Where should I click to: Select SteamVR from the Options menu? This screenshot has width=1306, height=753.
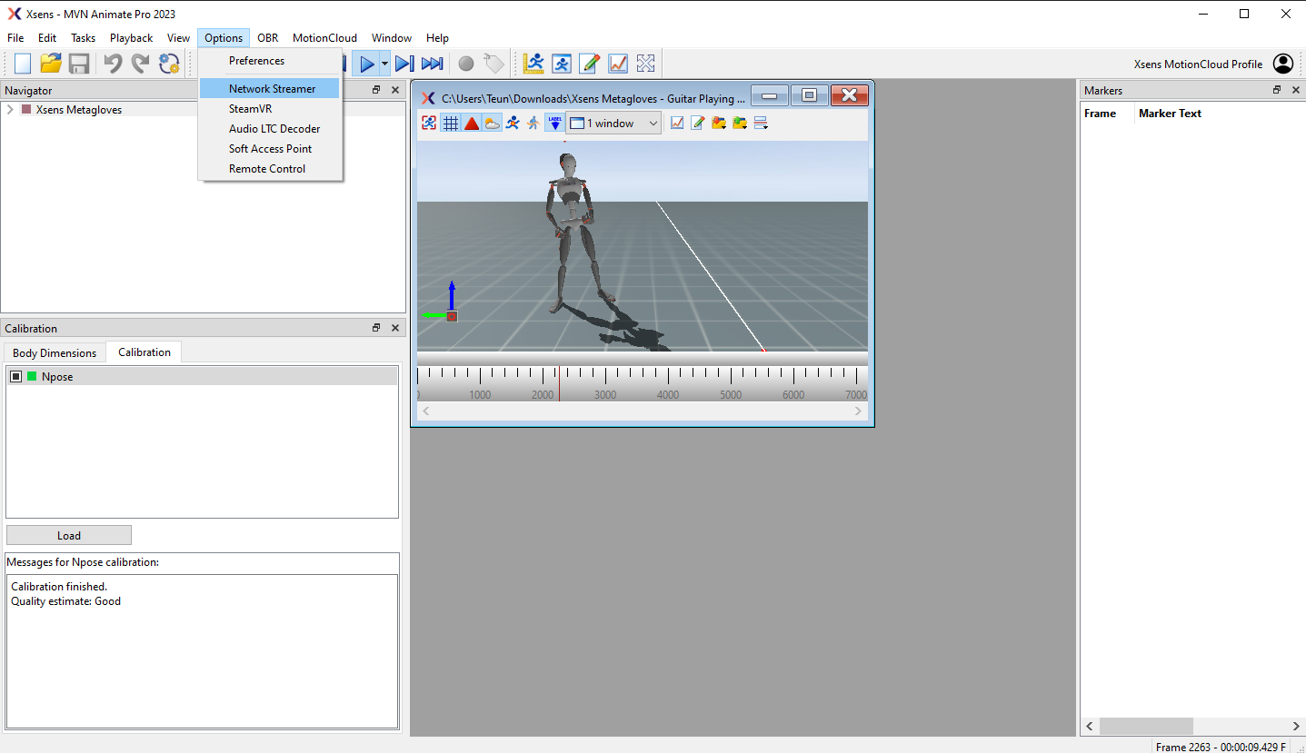click(x=270, y=109)
